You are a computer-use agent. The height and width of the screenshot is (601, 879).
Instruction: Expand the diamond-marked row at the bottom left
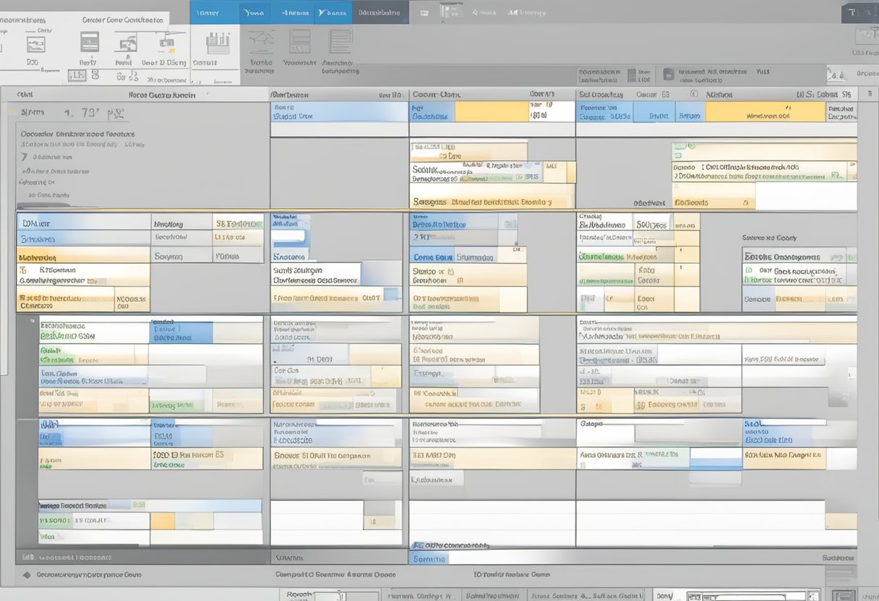point(27,575)
